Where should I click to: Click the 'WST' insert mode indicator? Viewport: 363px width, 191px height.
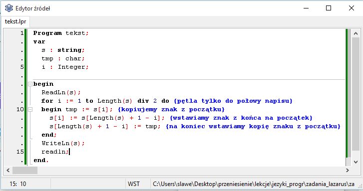pos(134,184)
